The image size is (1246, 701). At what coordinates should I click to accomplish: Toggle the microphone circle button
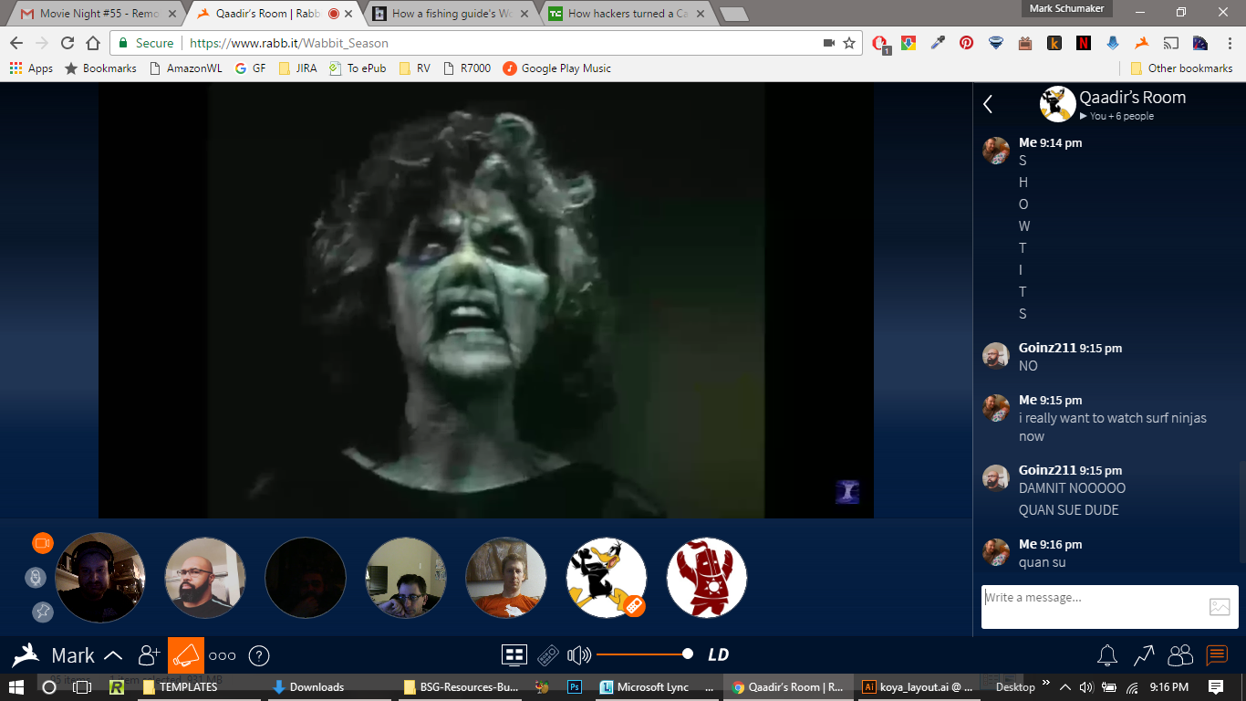[36, 578]
